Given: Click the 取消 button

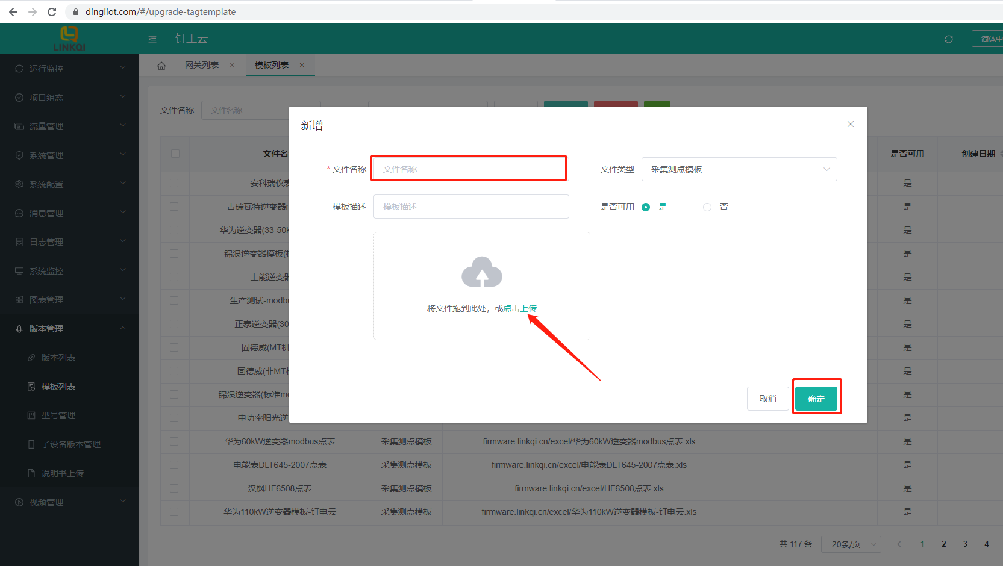Looking at the screenshot, I should point(767,399).
